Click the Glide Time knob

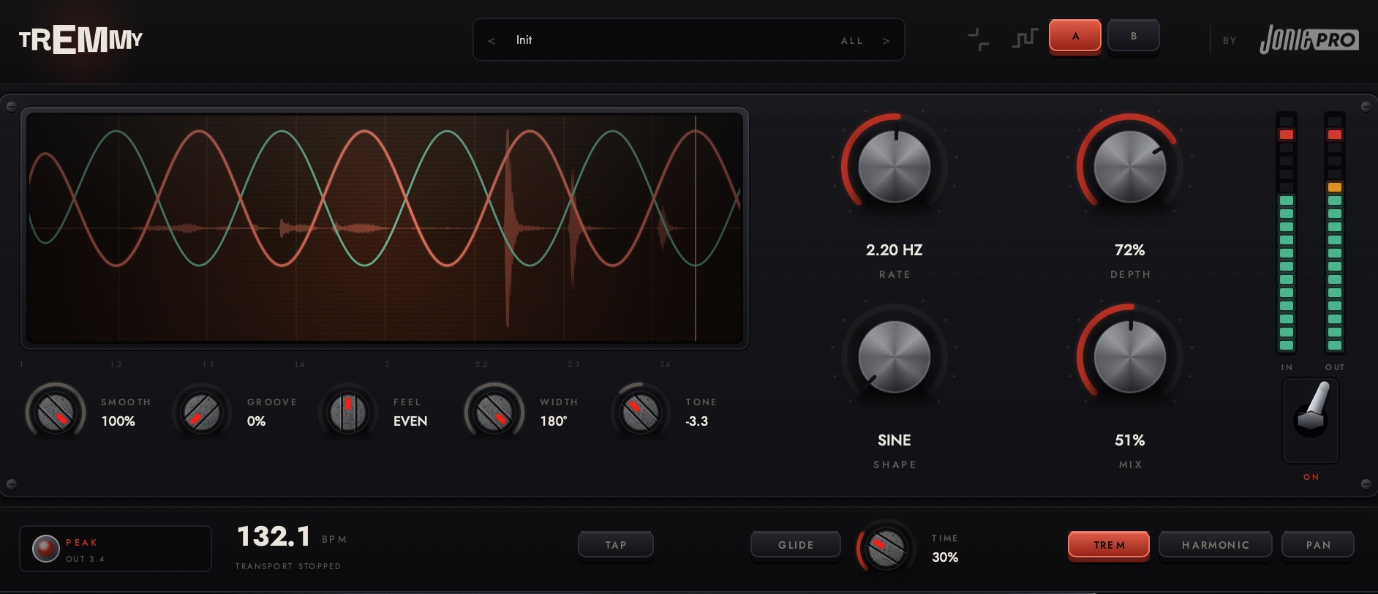click(886, 548)
